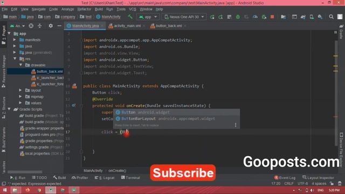Collapse the app module tree node

click(x=9, y=33)
